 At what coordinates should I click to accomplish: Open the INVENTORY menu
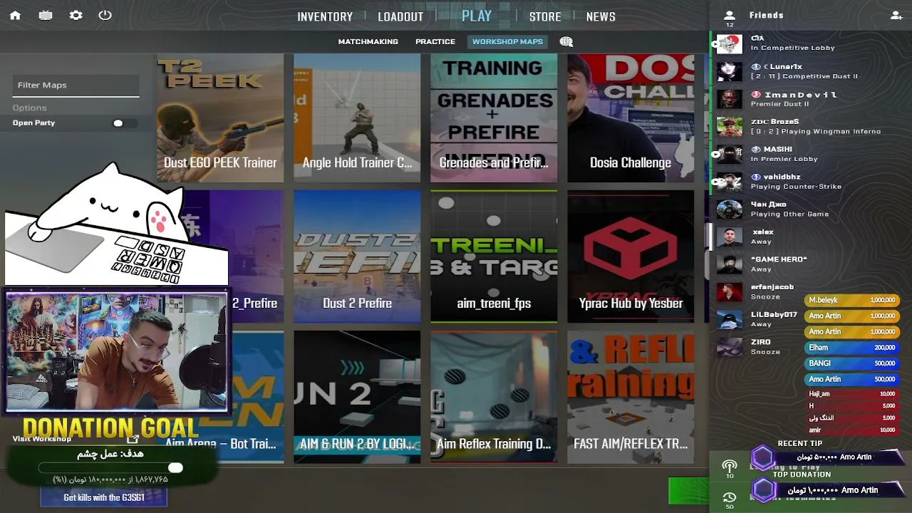coord(325,16)
